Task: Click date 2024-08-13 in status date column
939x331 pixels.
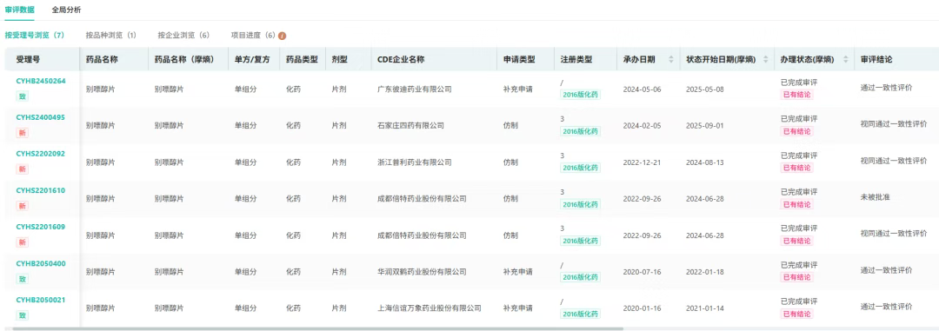Action: (x=705, y=162)
